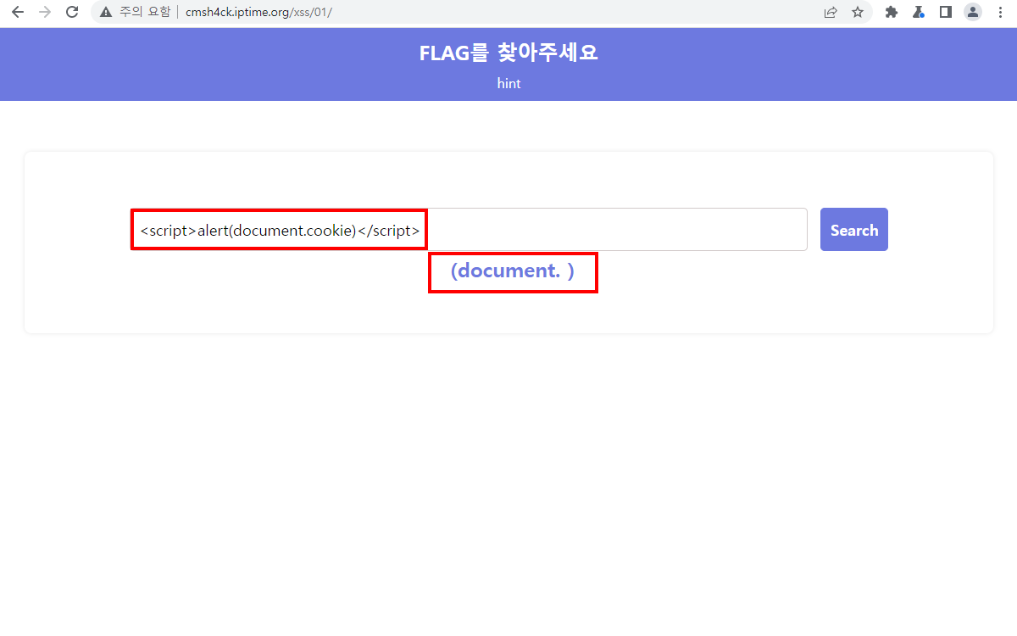Open the Chrome profile avatar
The height and width of the screenshot is (636, 1017).
(973, 12)
